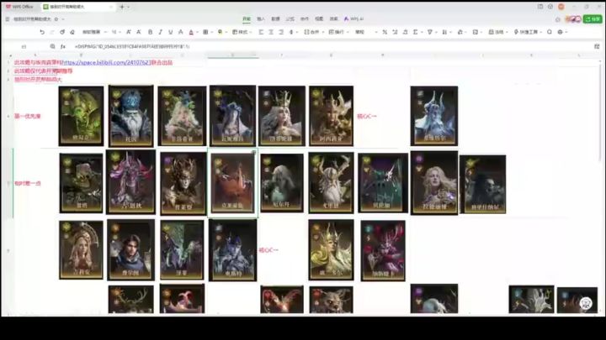The width and height of the screenshot is (606, 340).
Task: Click the cell name box
Action: pyautogui.click(x=24, y=46)
